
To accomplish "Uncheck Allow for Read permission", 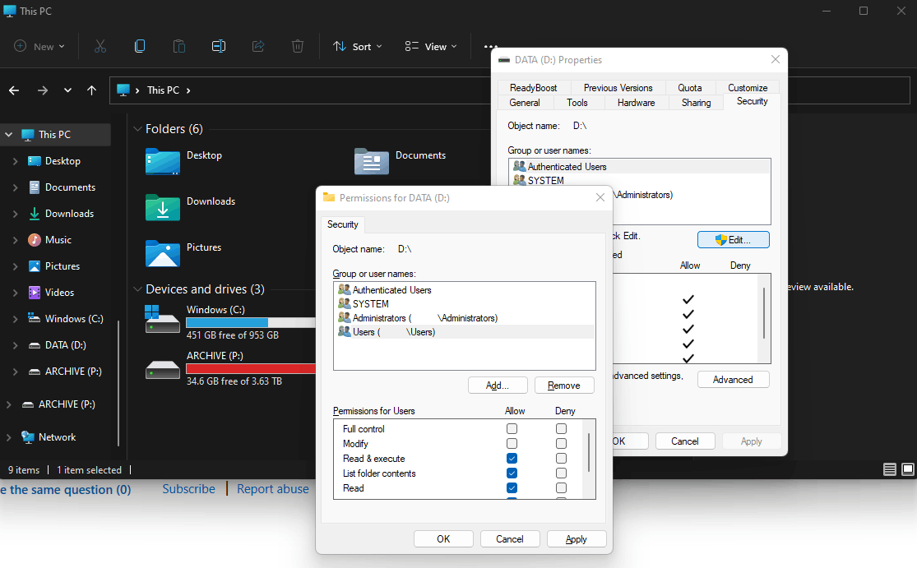I will [x=512, y=488].
